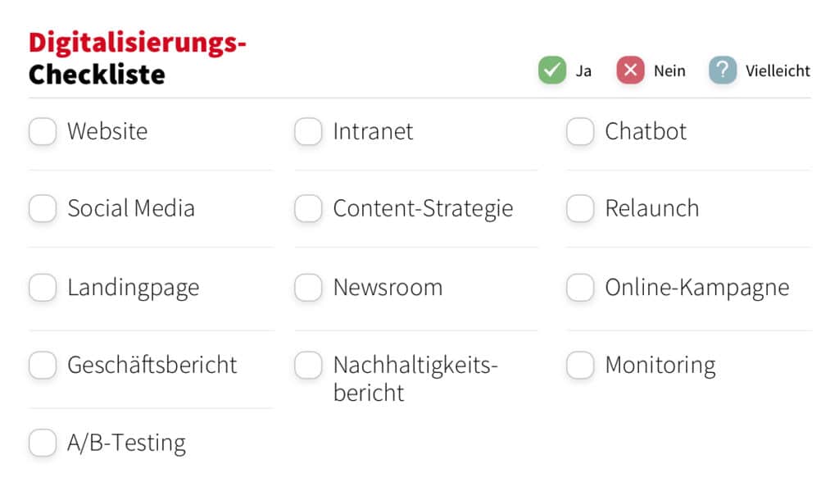
Task: Check the Landingpage option box
Action: click(x=43, y=288)
